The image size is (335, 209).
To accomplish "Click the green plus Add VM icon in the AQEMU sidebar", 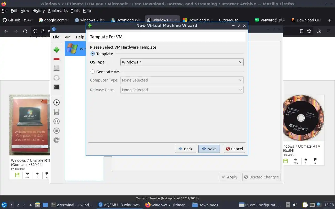I will 57,50.
